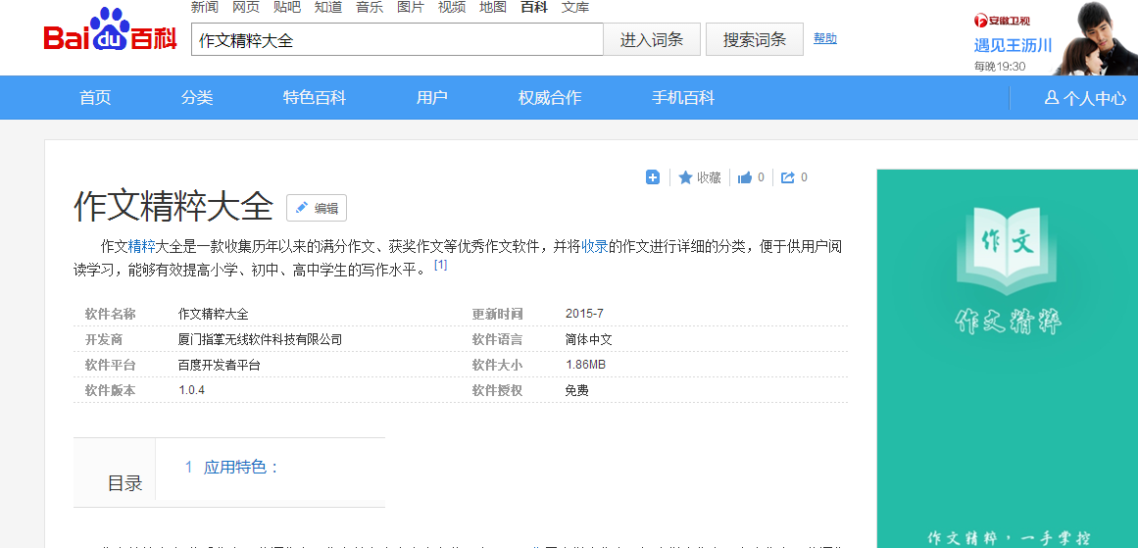Open 权威合作 in the navigation bar
The height and width of the screenshot is (548, 1138).
pyautogui.click(x=550, y=98)
